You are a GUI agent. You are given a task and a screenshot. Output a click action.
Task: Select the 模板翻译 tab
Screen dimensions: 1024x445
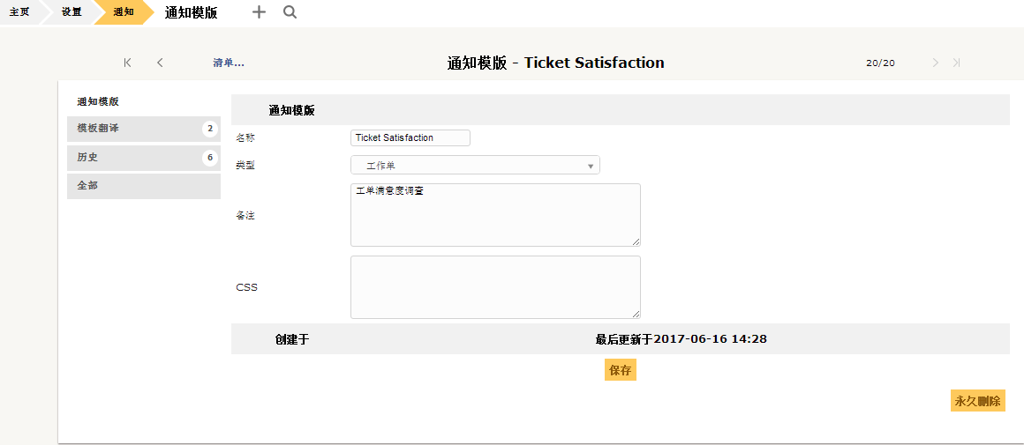pyautogui.click(x=144, y=129)
